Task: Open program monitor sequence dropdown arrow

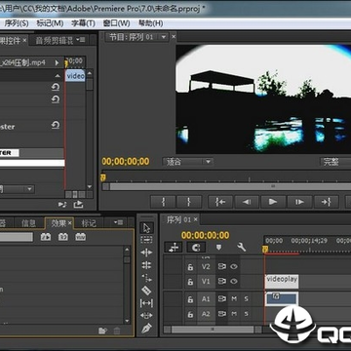Action: click(164, 37)
